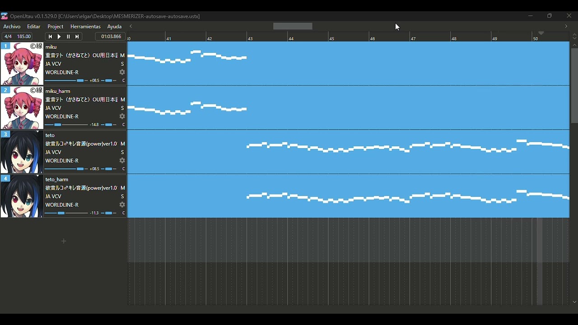Mute the miku_harm track
Viewport: 578px width, 325px height.
[122, 100]
